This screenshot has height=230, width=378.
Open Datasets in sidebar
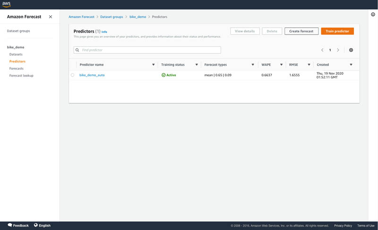coord(16,54)
